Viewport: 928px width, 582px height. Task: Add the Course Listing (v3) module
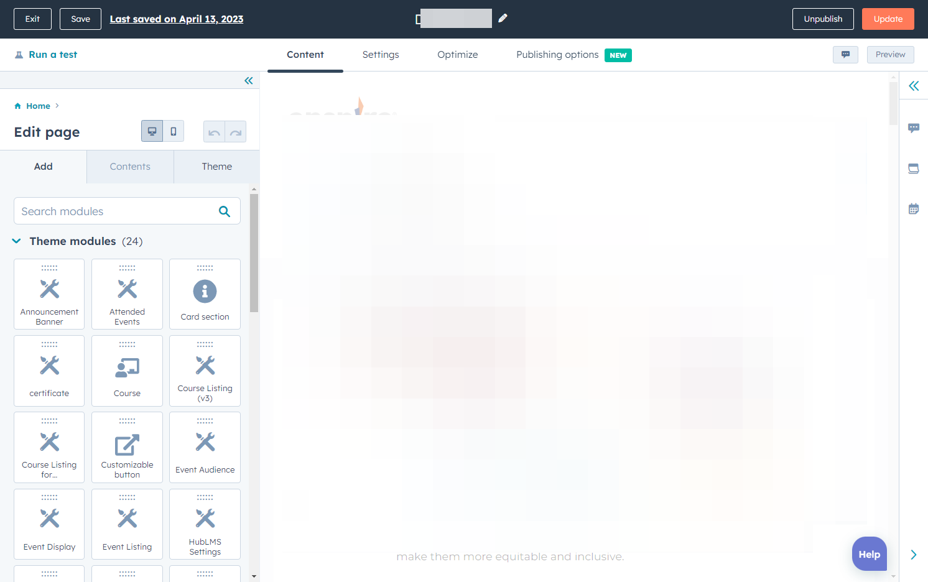pyautogui.click(x=205, y=371)
